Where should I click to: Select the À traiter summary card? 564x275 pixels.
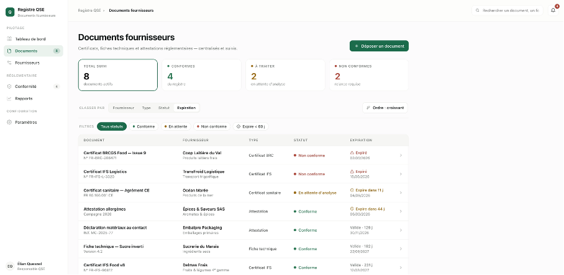285,75
